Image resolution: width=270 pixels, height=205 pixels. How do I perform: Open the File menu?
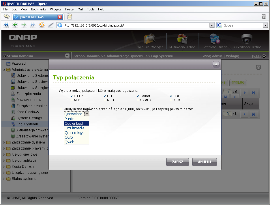(x=5, y=9)
